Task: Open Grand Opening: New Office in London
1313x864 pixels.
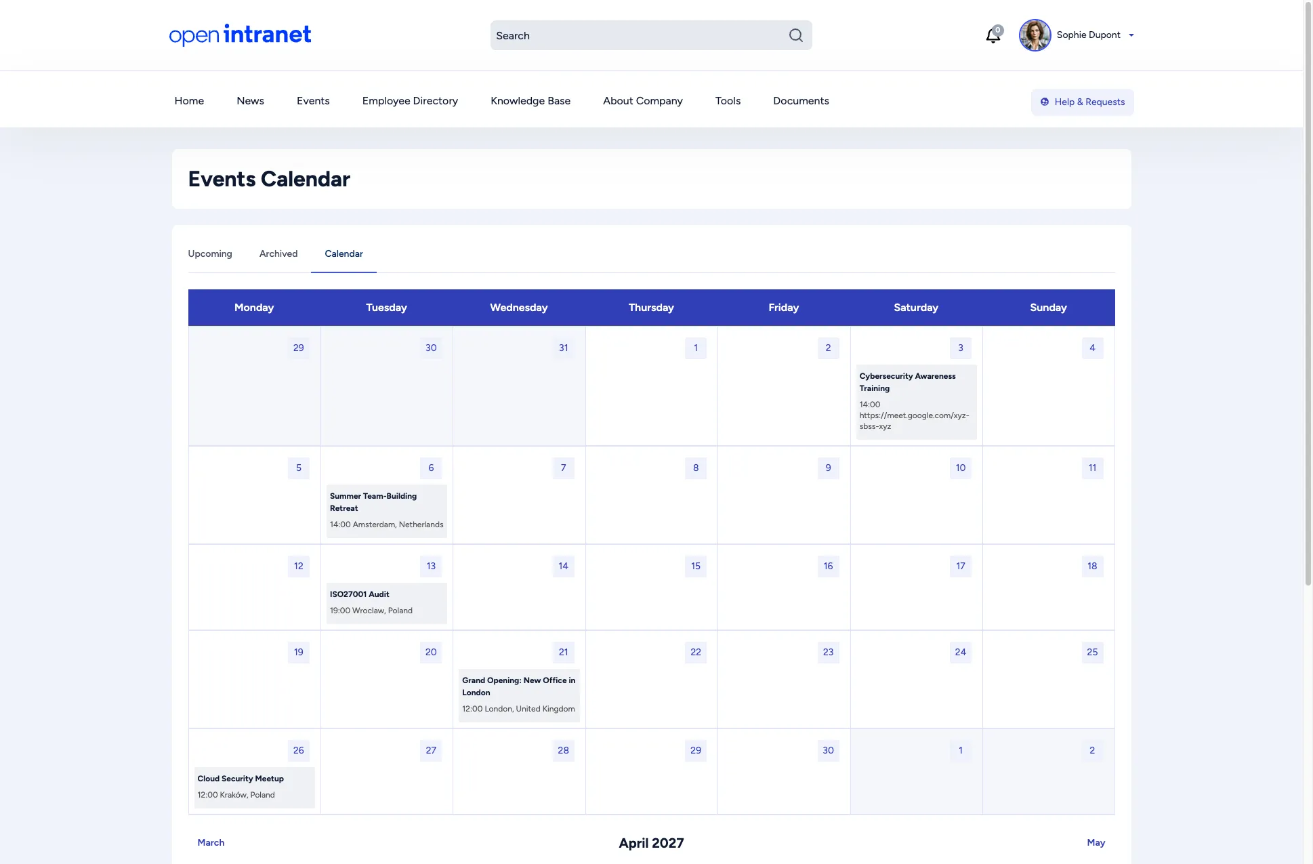Action: (x=518, y=686)
